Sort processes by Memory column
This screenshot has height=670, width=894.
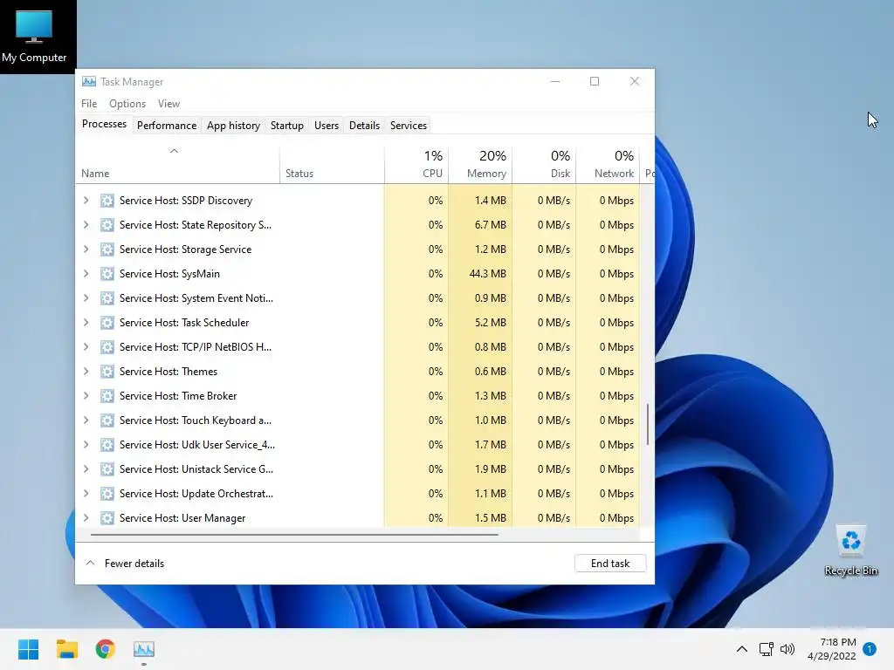pyautogui.click(x=480, y=165)
